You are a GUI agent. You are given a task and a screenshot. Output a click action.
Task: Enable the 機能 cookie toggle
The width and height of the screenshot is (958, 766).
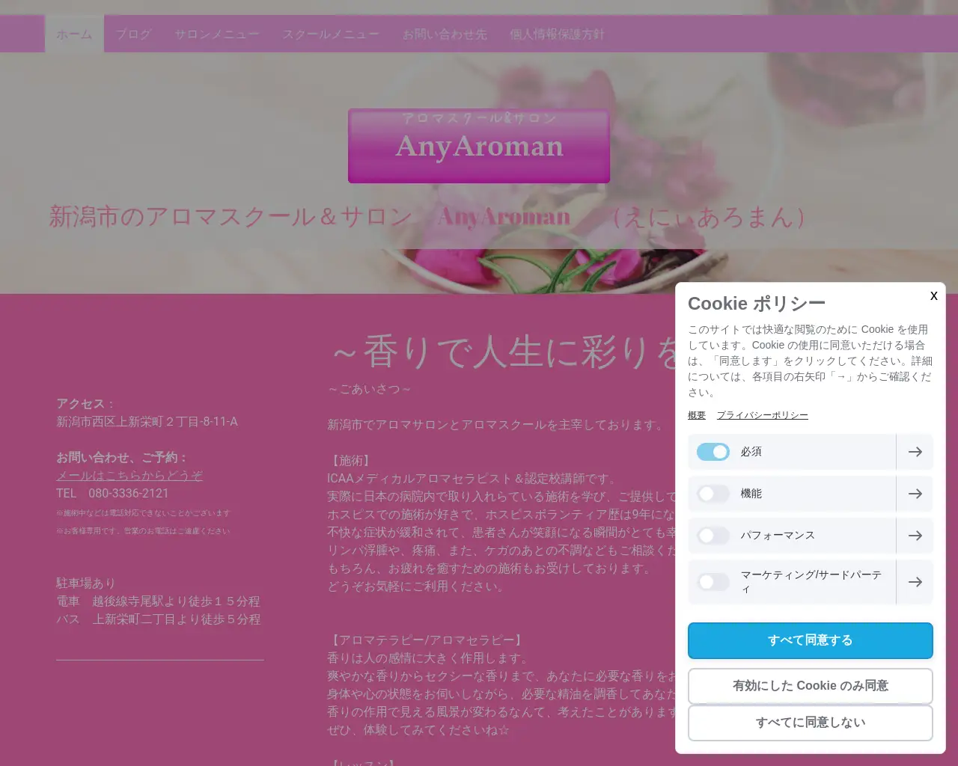tap(713, 494)
